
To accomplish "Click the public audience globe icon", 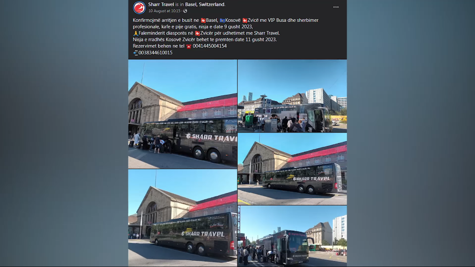I will coord(185,11).
